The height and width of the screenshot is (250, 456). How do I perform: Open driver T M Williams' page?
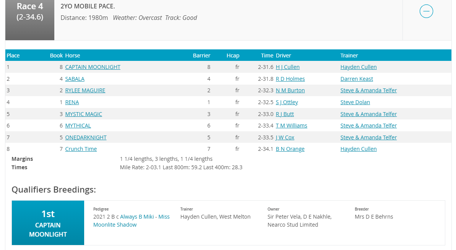[291, 125]
